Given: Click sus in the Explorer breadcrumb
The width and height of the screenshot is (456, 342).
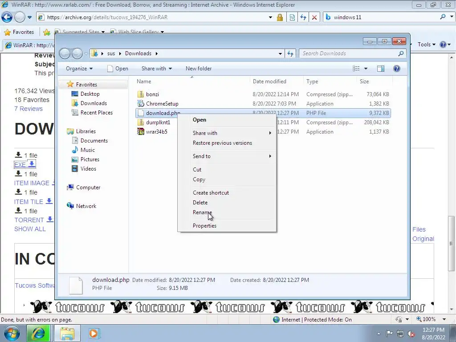Looking at the screenshot, I should (111, 53).
